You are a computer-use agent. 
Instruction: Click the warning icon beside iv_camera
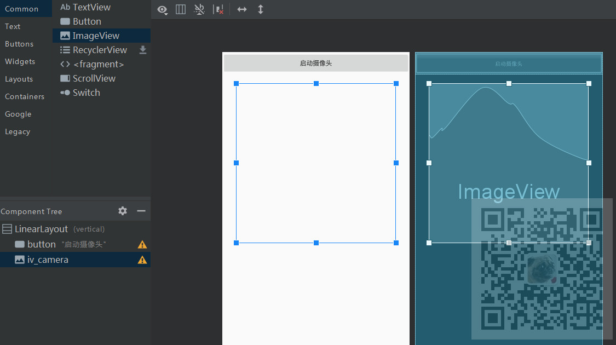click(142, 260)
